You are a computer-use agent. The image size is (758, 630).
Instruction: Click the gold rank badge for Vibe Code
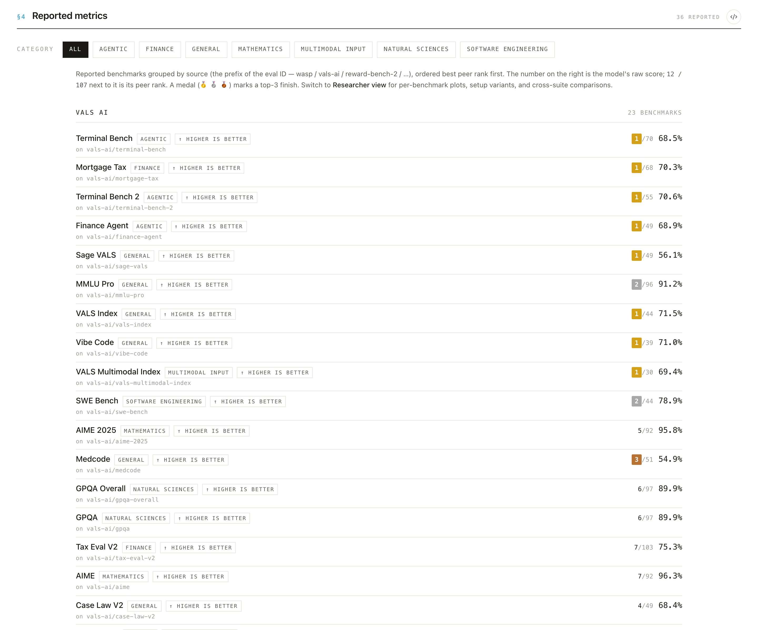636,343
